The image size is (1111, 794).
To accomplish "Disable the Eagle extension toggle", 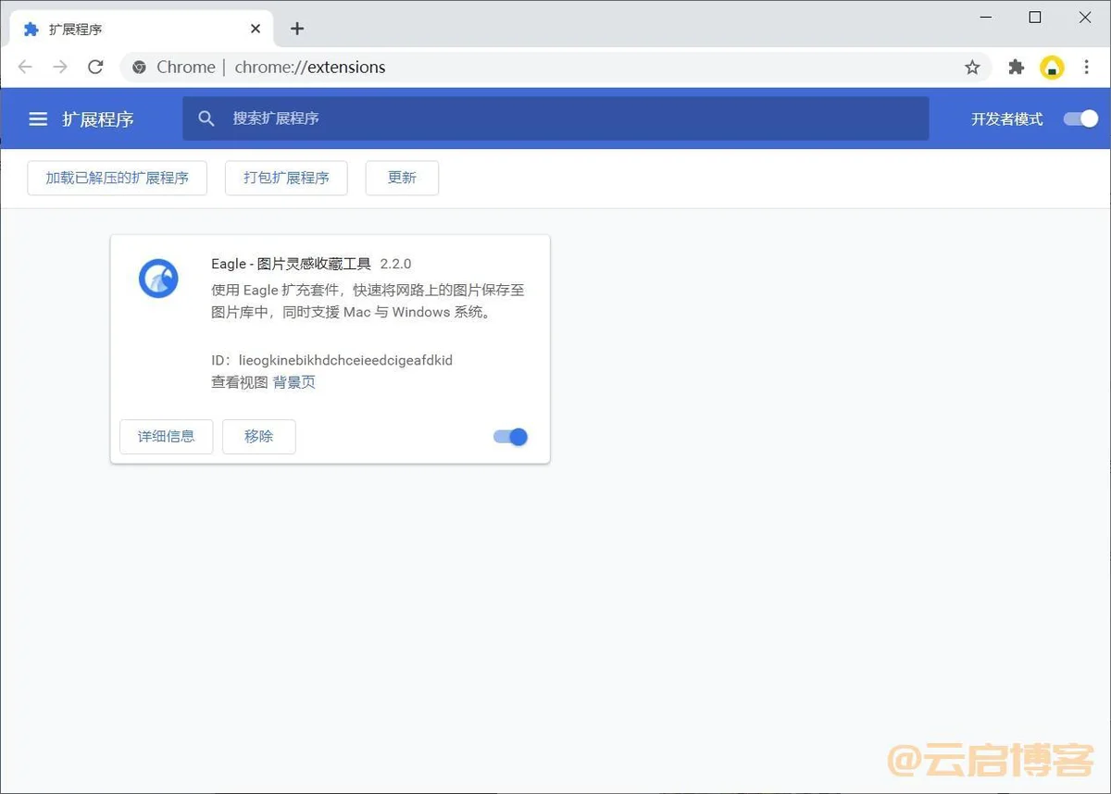I will (511, 437).
